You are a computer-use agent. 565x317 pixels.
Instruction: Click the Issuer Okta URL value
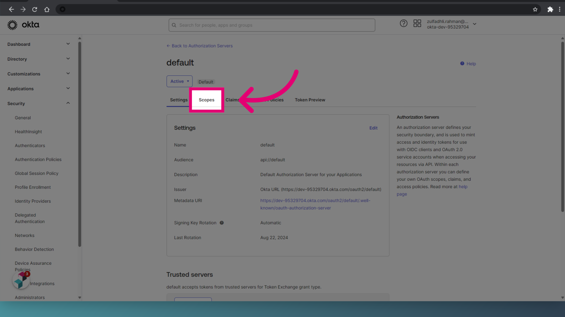pyautogui.click(x=321, y=190)
